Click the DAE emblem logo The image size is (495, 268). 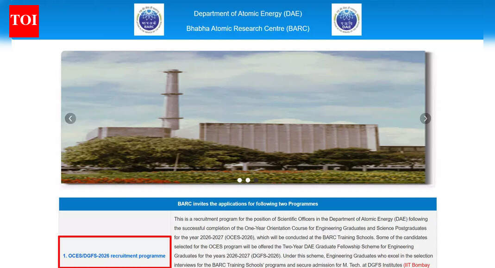click(346, 20)
